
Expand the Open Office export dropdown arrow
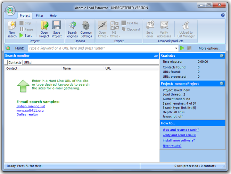108,36
